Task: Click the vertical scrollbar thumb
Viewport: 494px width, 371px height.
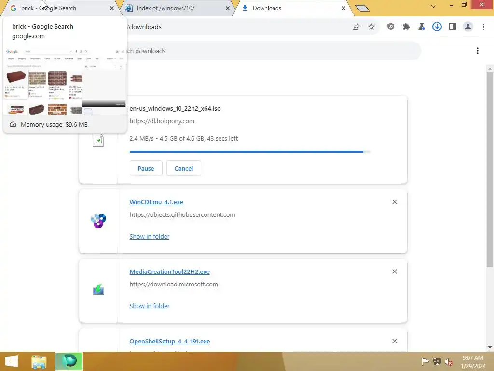Action: click(x=490, y=170)
